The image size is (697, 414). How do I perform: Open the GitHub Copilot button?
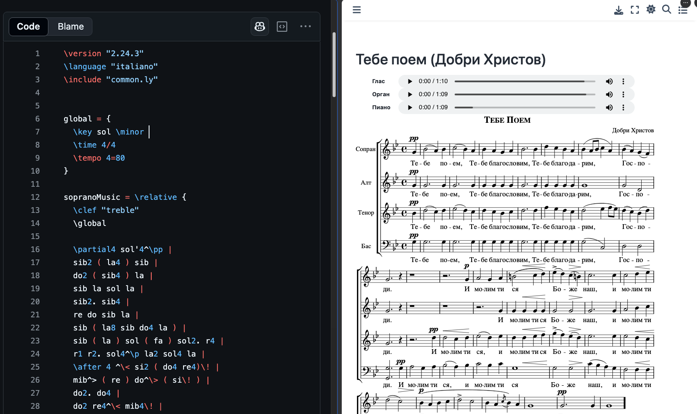tap(260, 27)
